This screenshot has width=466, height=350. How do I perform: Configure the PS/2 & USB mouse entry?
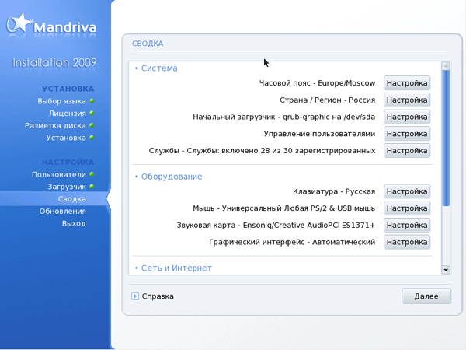tap(407, 208)
